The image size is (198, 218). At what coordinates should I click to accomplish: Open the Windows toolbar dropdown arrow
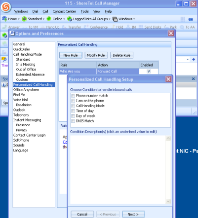134,19
